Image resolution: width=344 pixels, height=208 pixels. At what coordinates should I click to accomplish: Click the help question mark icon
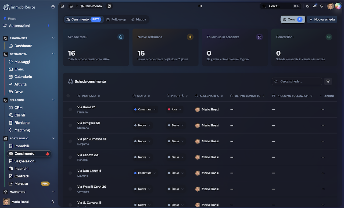[53, 7]
